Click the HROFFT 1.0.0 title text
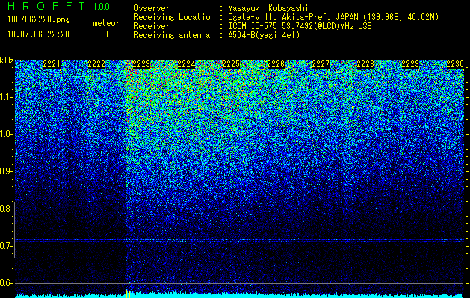The width and height of the screenshot is (470, 298). click(x=59, y=6)
